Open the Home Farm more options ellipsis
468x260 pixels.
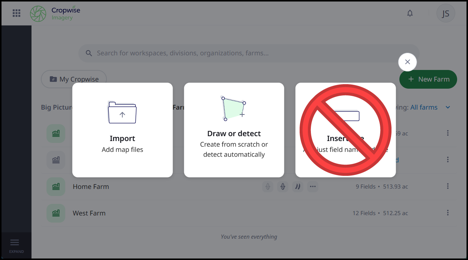[x=313, y=186]
